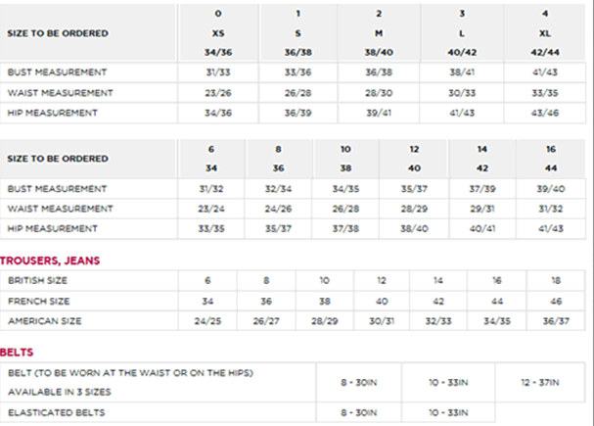Select the 12 - 37IN belt size
Viewport: 594px width, 426px height.
(x=540, y=382)
